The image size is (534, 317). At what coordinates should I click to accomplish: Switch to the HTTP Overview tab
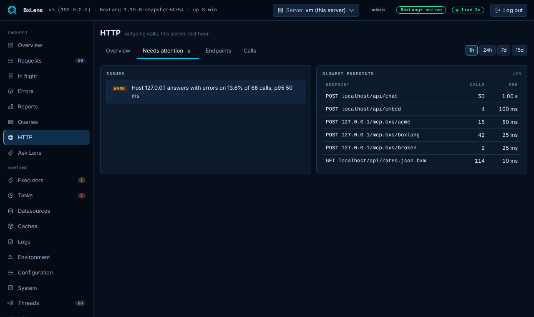tap(118, 50)
